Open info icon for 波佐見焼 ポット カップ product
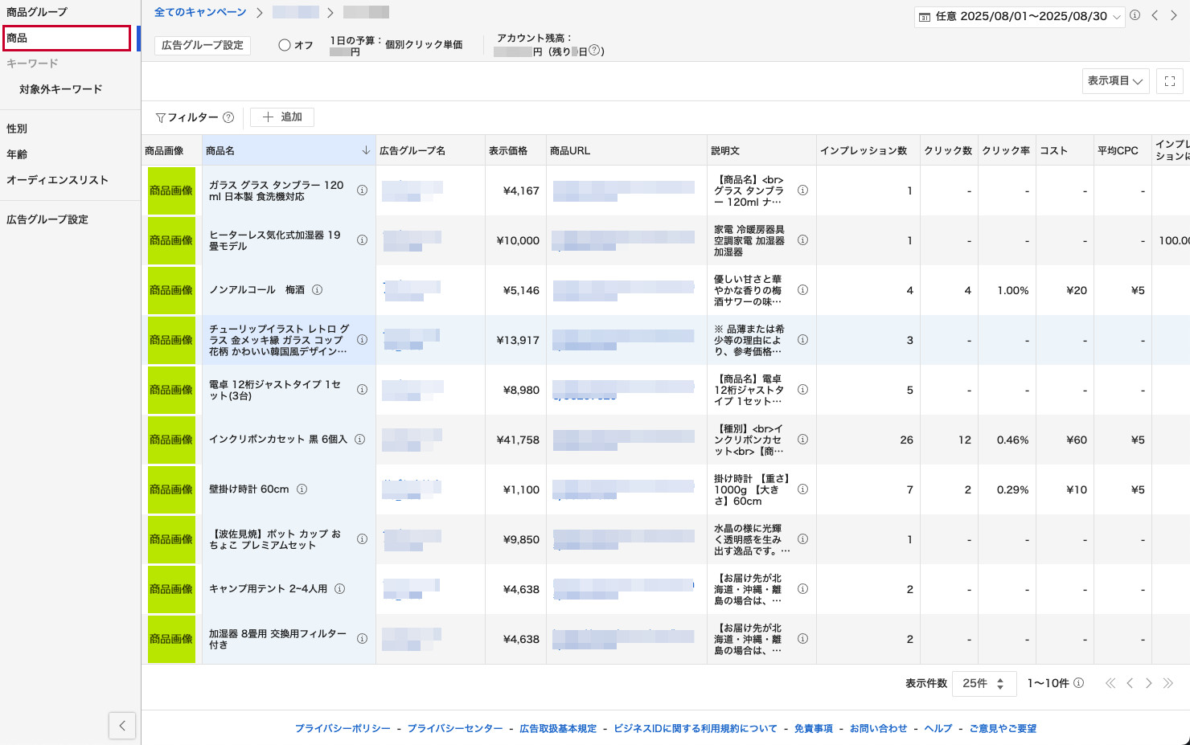Image resolution: width=1190 pixels, height=745 pixels. pos(362,539)
